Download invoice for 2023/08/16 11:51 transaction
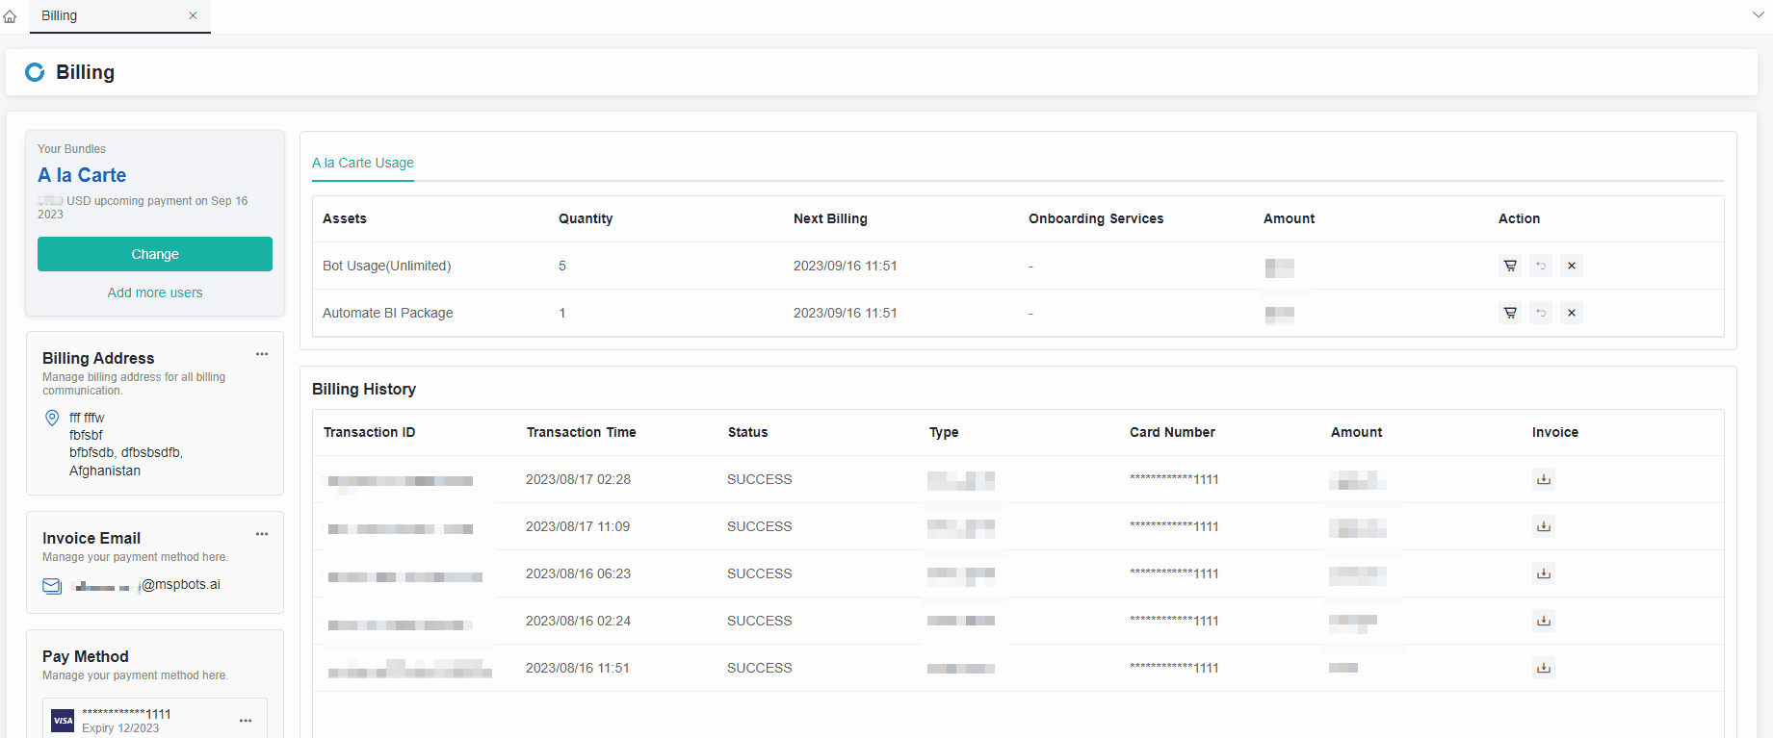 pos(1544,668)
